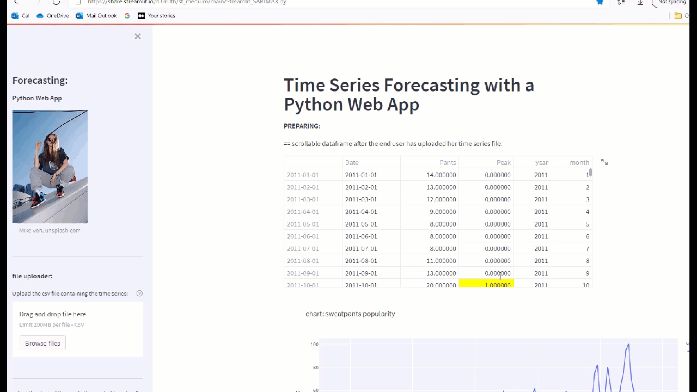Image resolution: width=697 pixels, height=392 pixels.
Task: Close the sidebar with the X icon
Action: (x=138, y=36)
